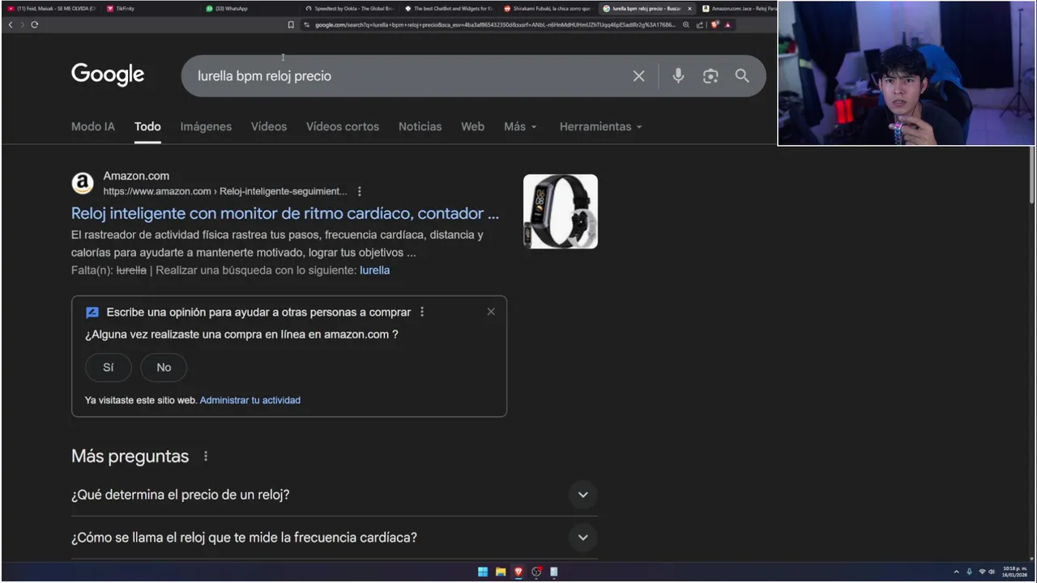Close the lurella bpm reloj precio tab
Viewport: 1037px width, 583px height.
click(690, 8)
